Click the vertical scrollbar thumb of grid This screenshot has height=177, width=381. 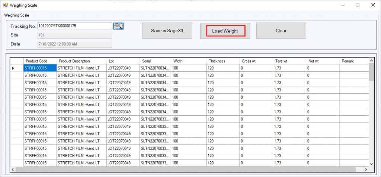(371, 72)
